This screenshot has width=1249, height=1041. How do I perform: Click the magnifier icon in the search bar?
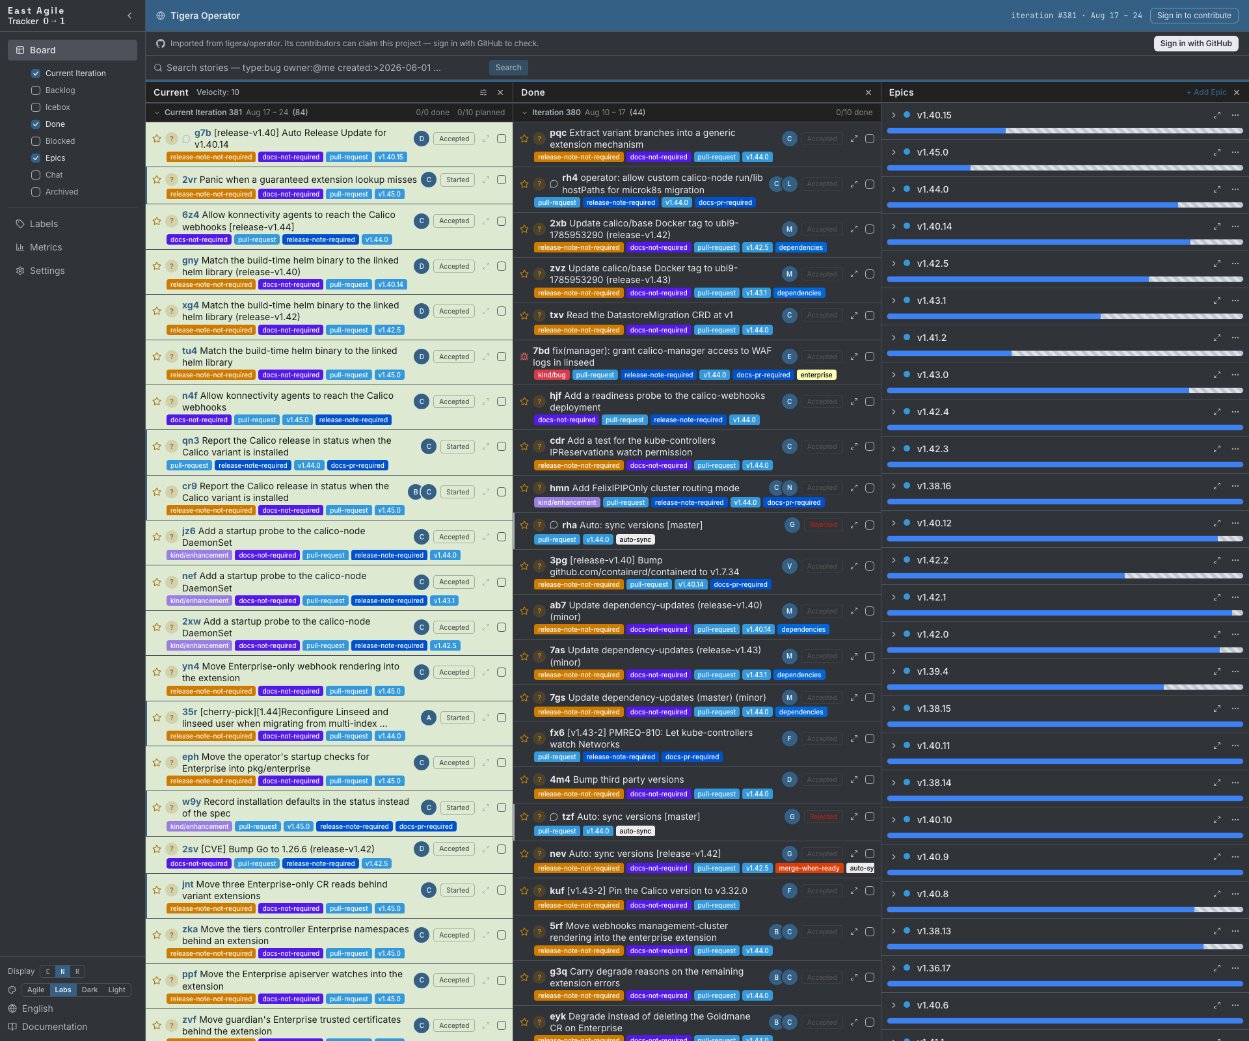click(158, 68)
